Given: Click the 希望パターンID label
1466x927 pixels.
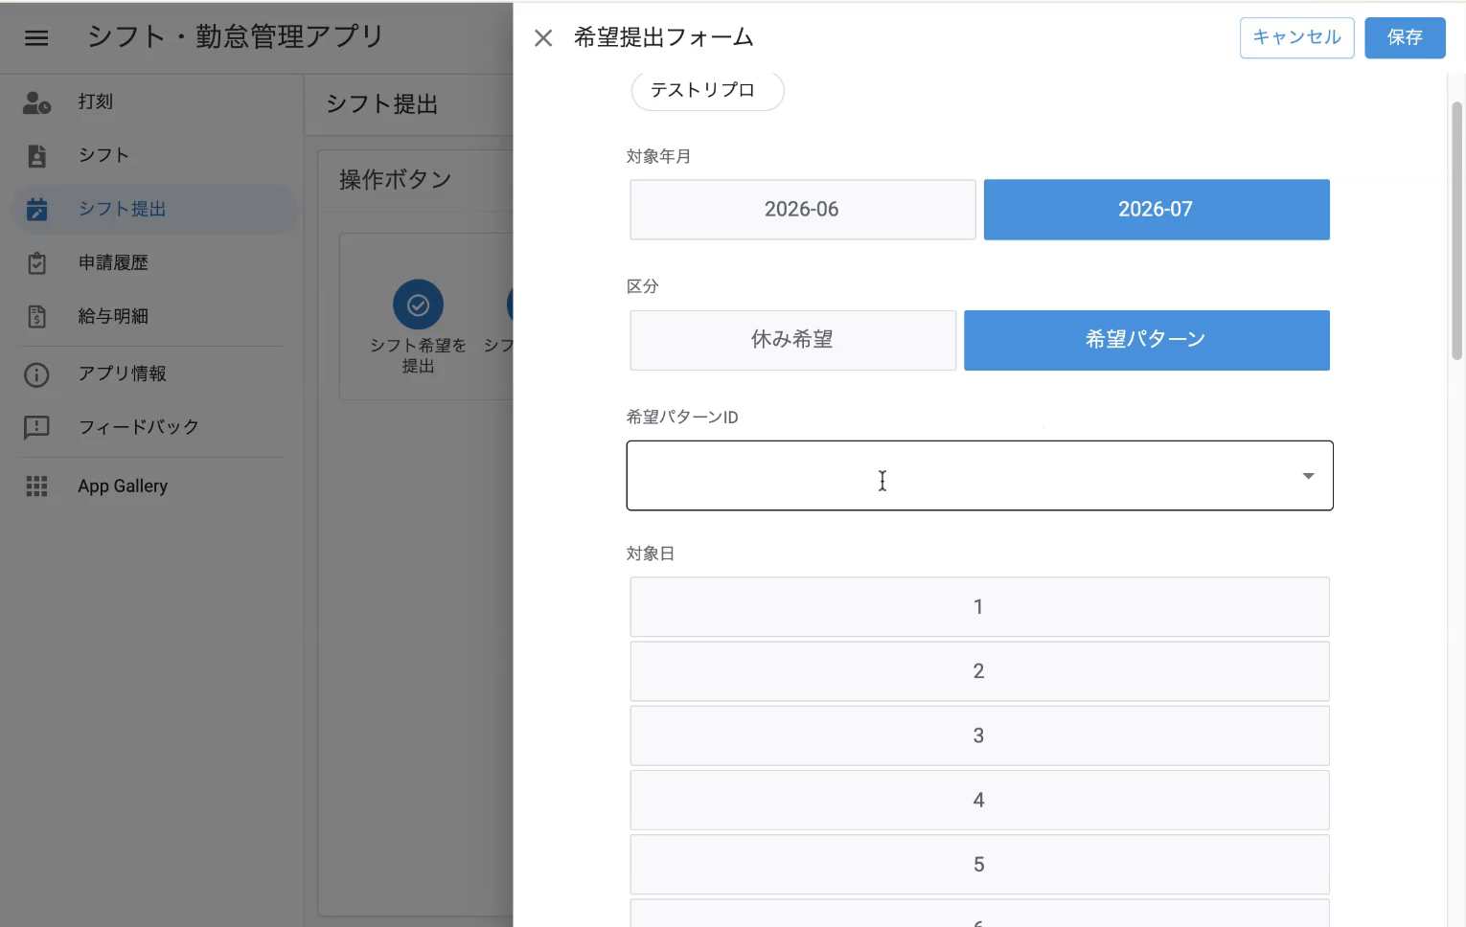Looking at the screenshot, I should (x=682, y=418).
